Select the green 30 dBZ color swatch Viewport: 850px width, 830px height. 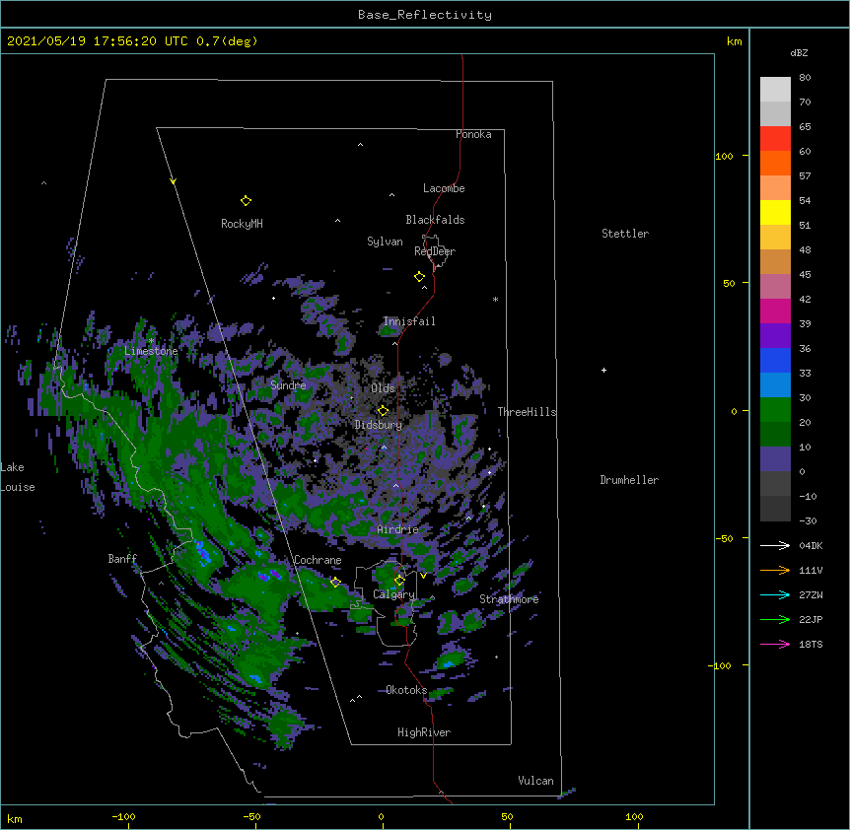point(775,410)
